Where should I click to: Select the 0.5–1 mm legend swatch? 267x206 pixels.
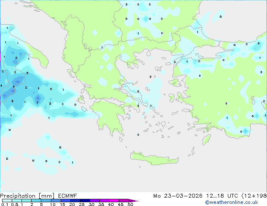[x=17, y=201]
